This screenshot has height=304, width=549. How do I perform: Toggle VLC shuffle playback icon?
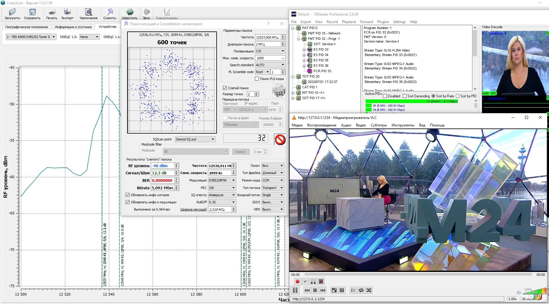point(369,290)
